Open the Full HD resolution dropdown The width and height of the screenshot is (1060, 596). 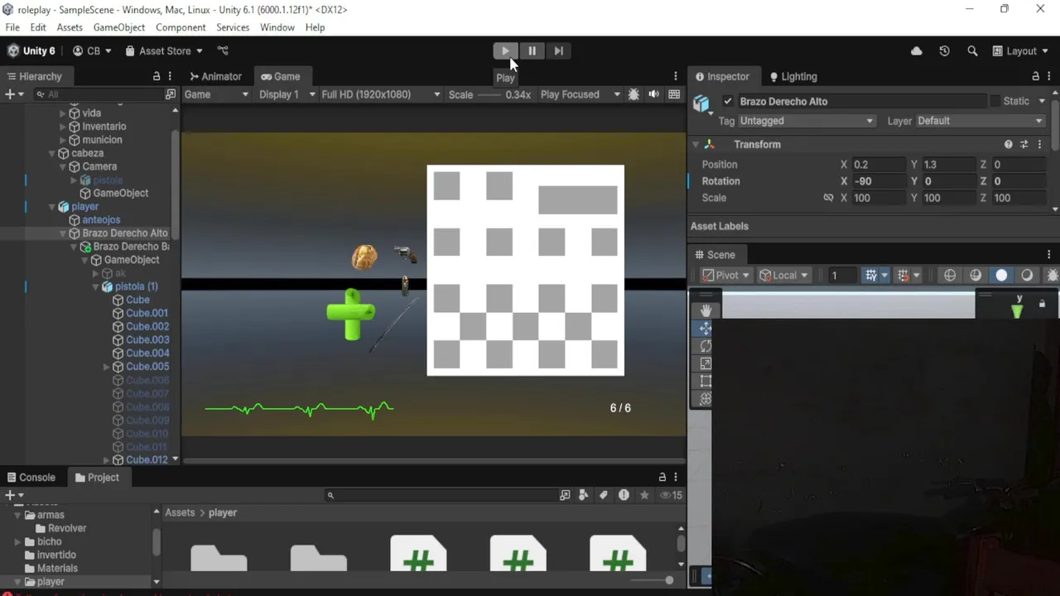[x=380, y=94]
